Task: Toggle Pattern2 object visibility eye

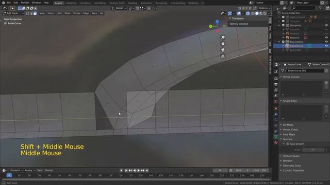Action: tap(326, 38)
